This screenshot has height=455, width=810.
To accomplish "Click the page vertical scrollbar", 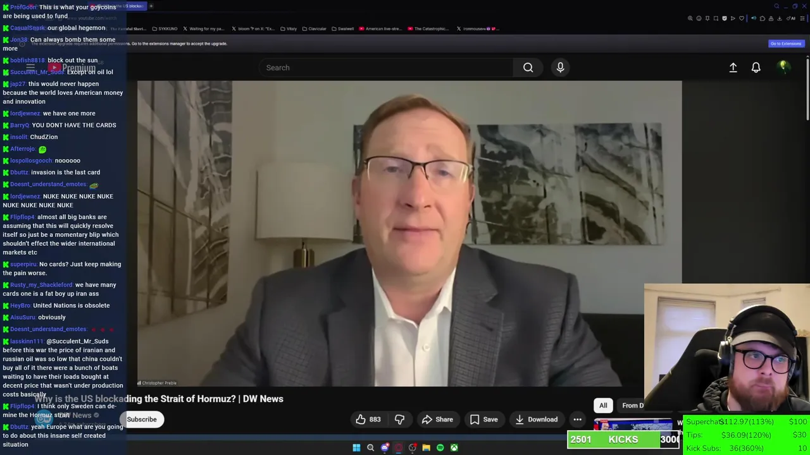I will click(807, 88).
